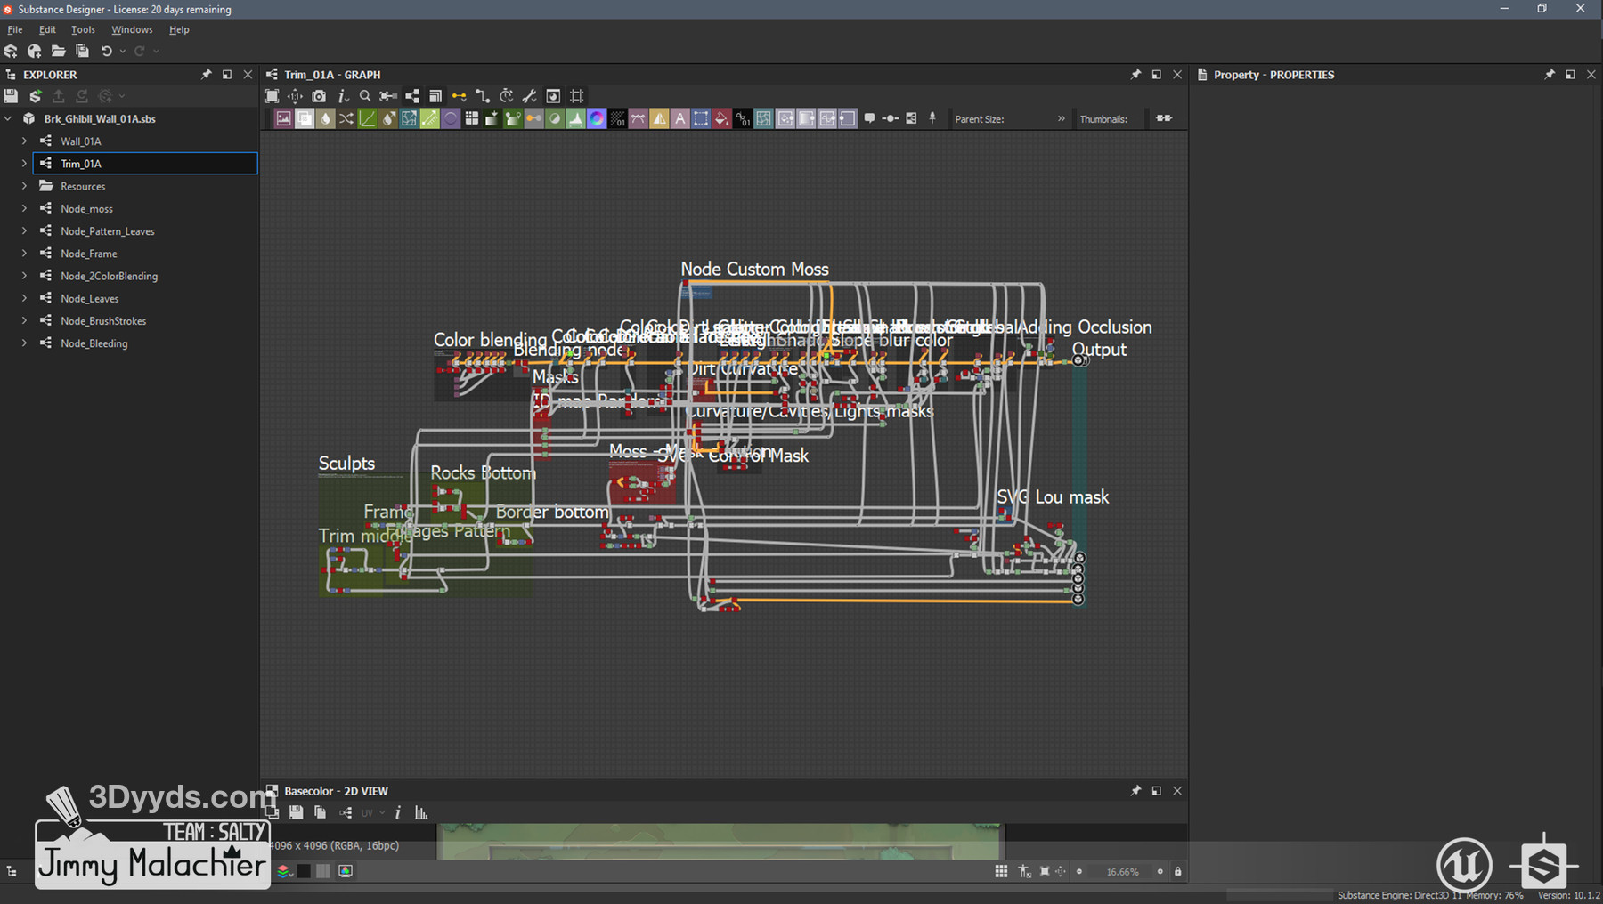Viewport: 1603px width, 904px height.
Task: Select the Node_moss graph item
Action: [x=86, y=209]
